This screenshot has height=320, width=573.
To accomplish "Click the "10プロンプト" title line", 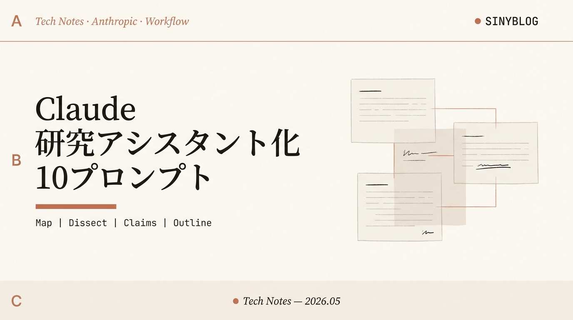I will pos(123,178).
